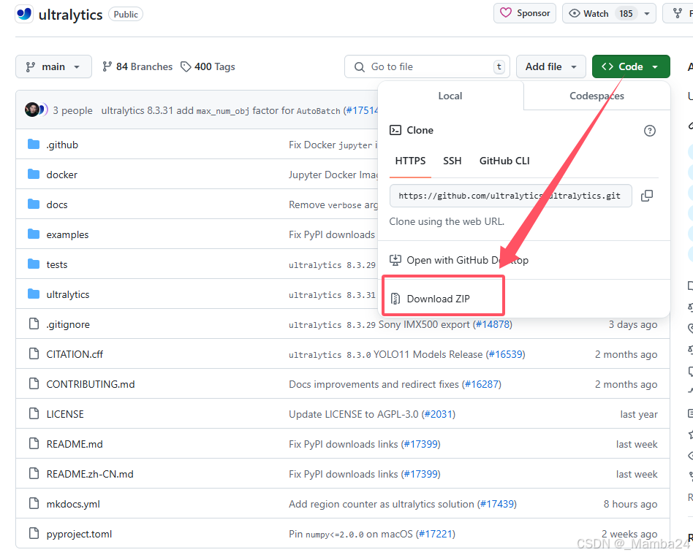The image size is (693, 555).
Task: Select the SSH clone tab
Action: click(x=452, y=161)
